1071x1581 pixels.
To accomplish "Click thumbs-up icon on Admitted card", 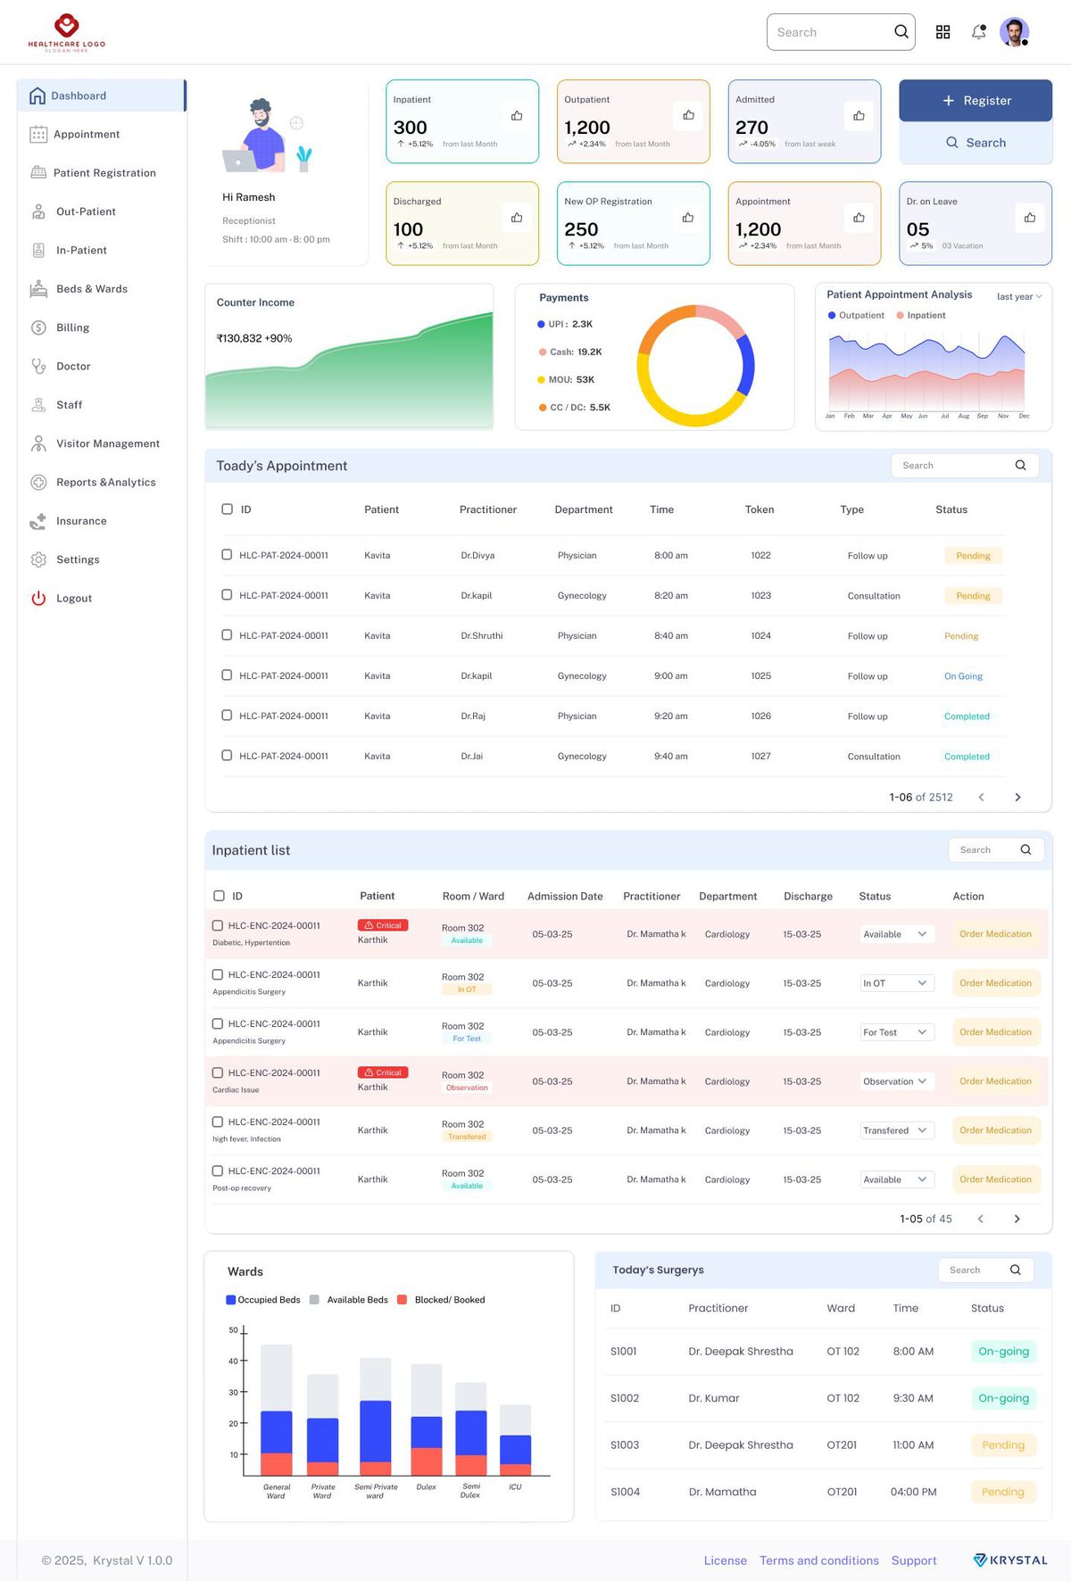I will click(859, 115).
